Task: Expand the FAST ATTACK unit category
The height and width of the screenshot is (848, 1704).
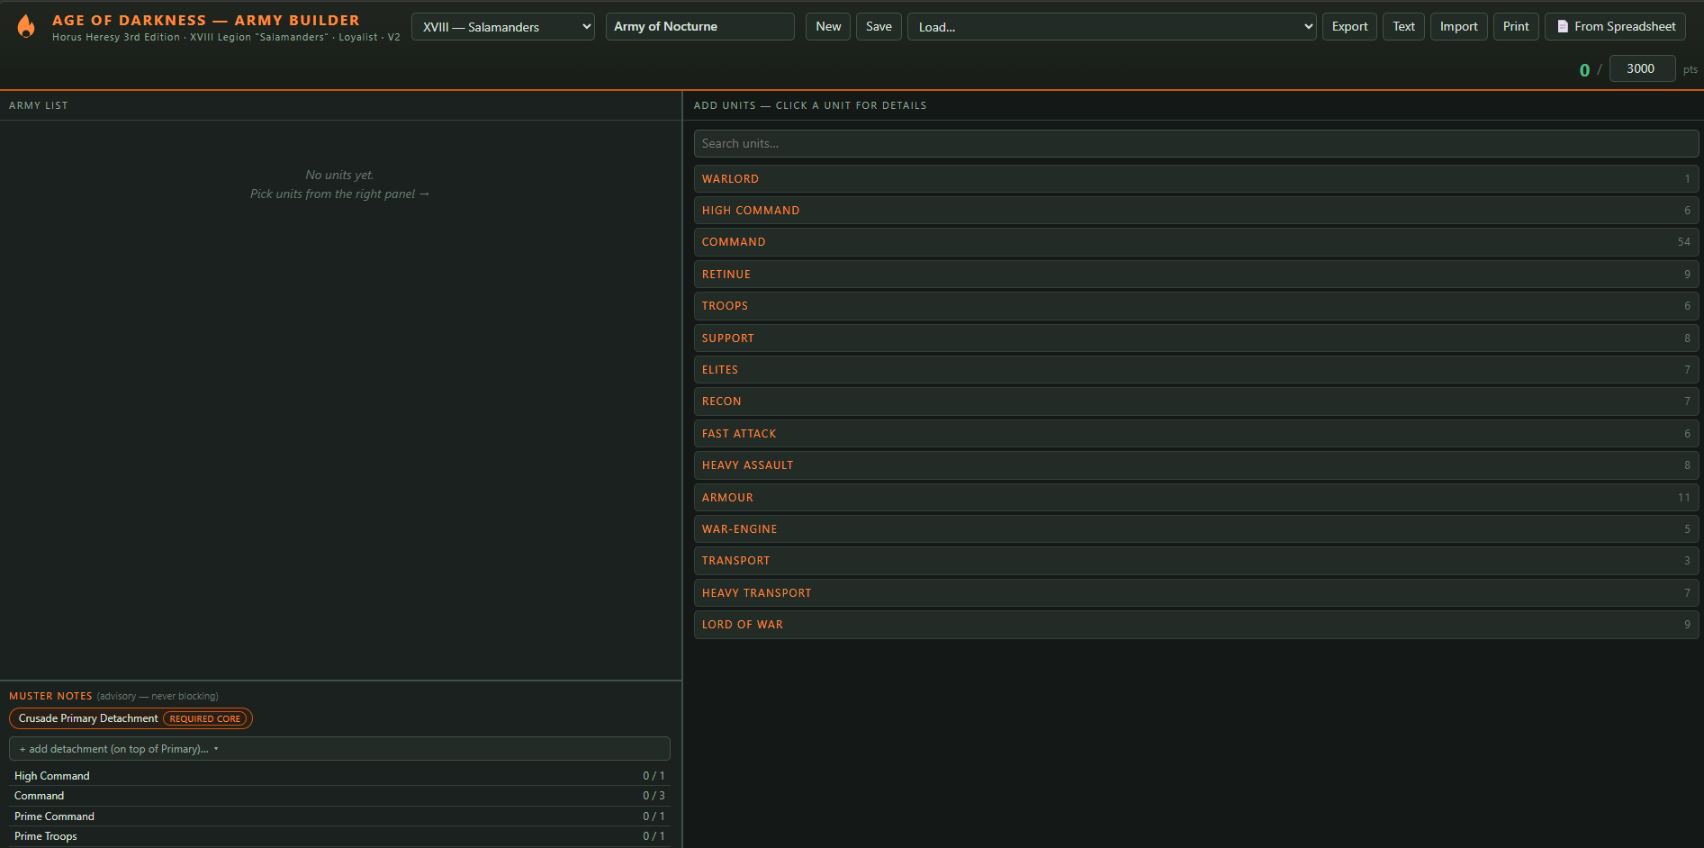Action: (1196, 434)
